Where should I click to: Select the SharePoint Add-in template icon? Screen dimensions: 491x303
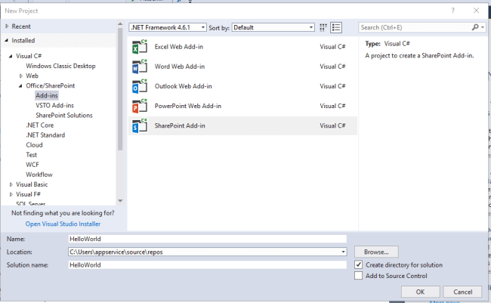coord(140,125)
